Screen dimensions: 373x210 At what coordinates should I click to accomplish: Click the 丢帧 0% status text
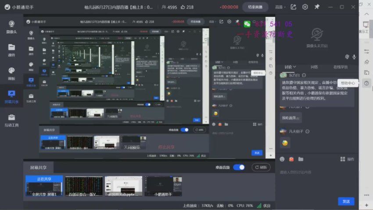click(x=225, y=206)
